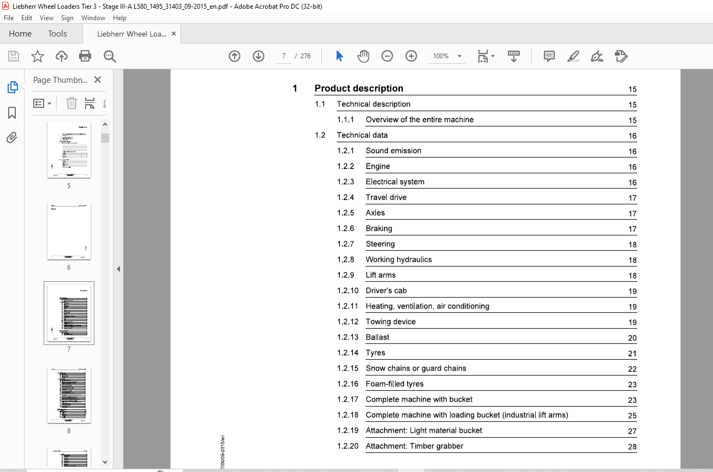Open the View menu
713x472 pixels.
(x=46, y=18)
